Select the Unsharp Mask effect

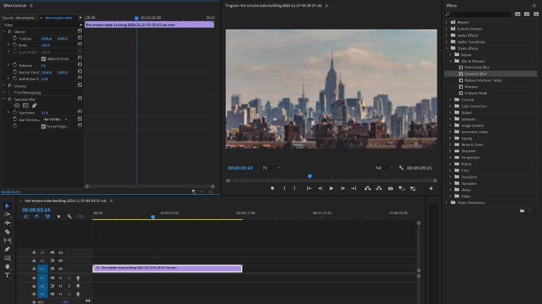(x=475, y=93)
